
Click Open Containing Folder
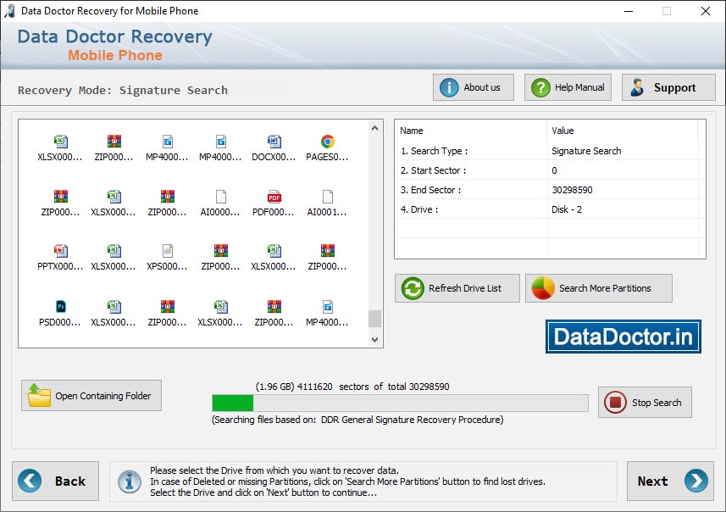(x=91, y=395)
